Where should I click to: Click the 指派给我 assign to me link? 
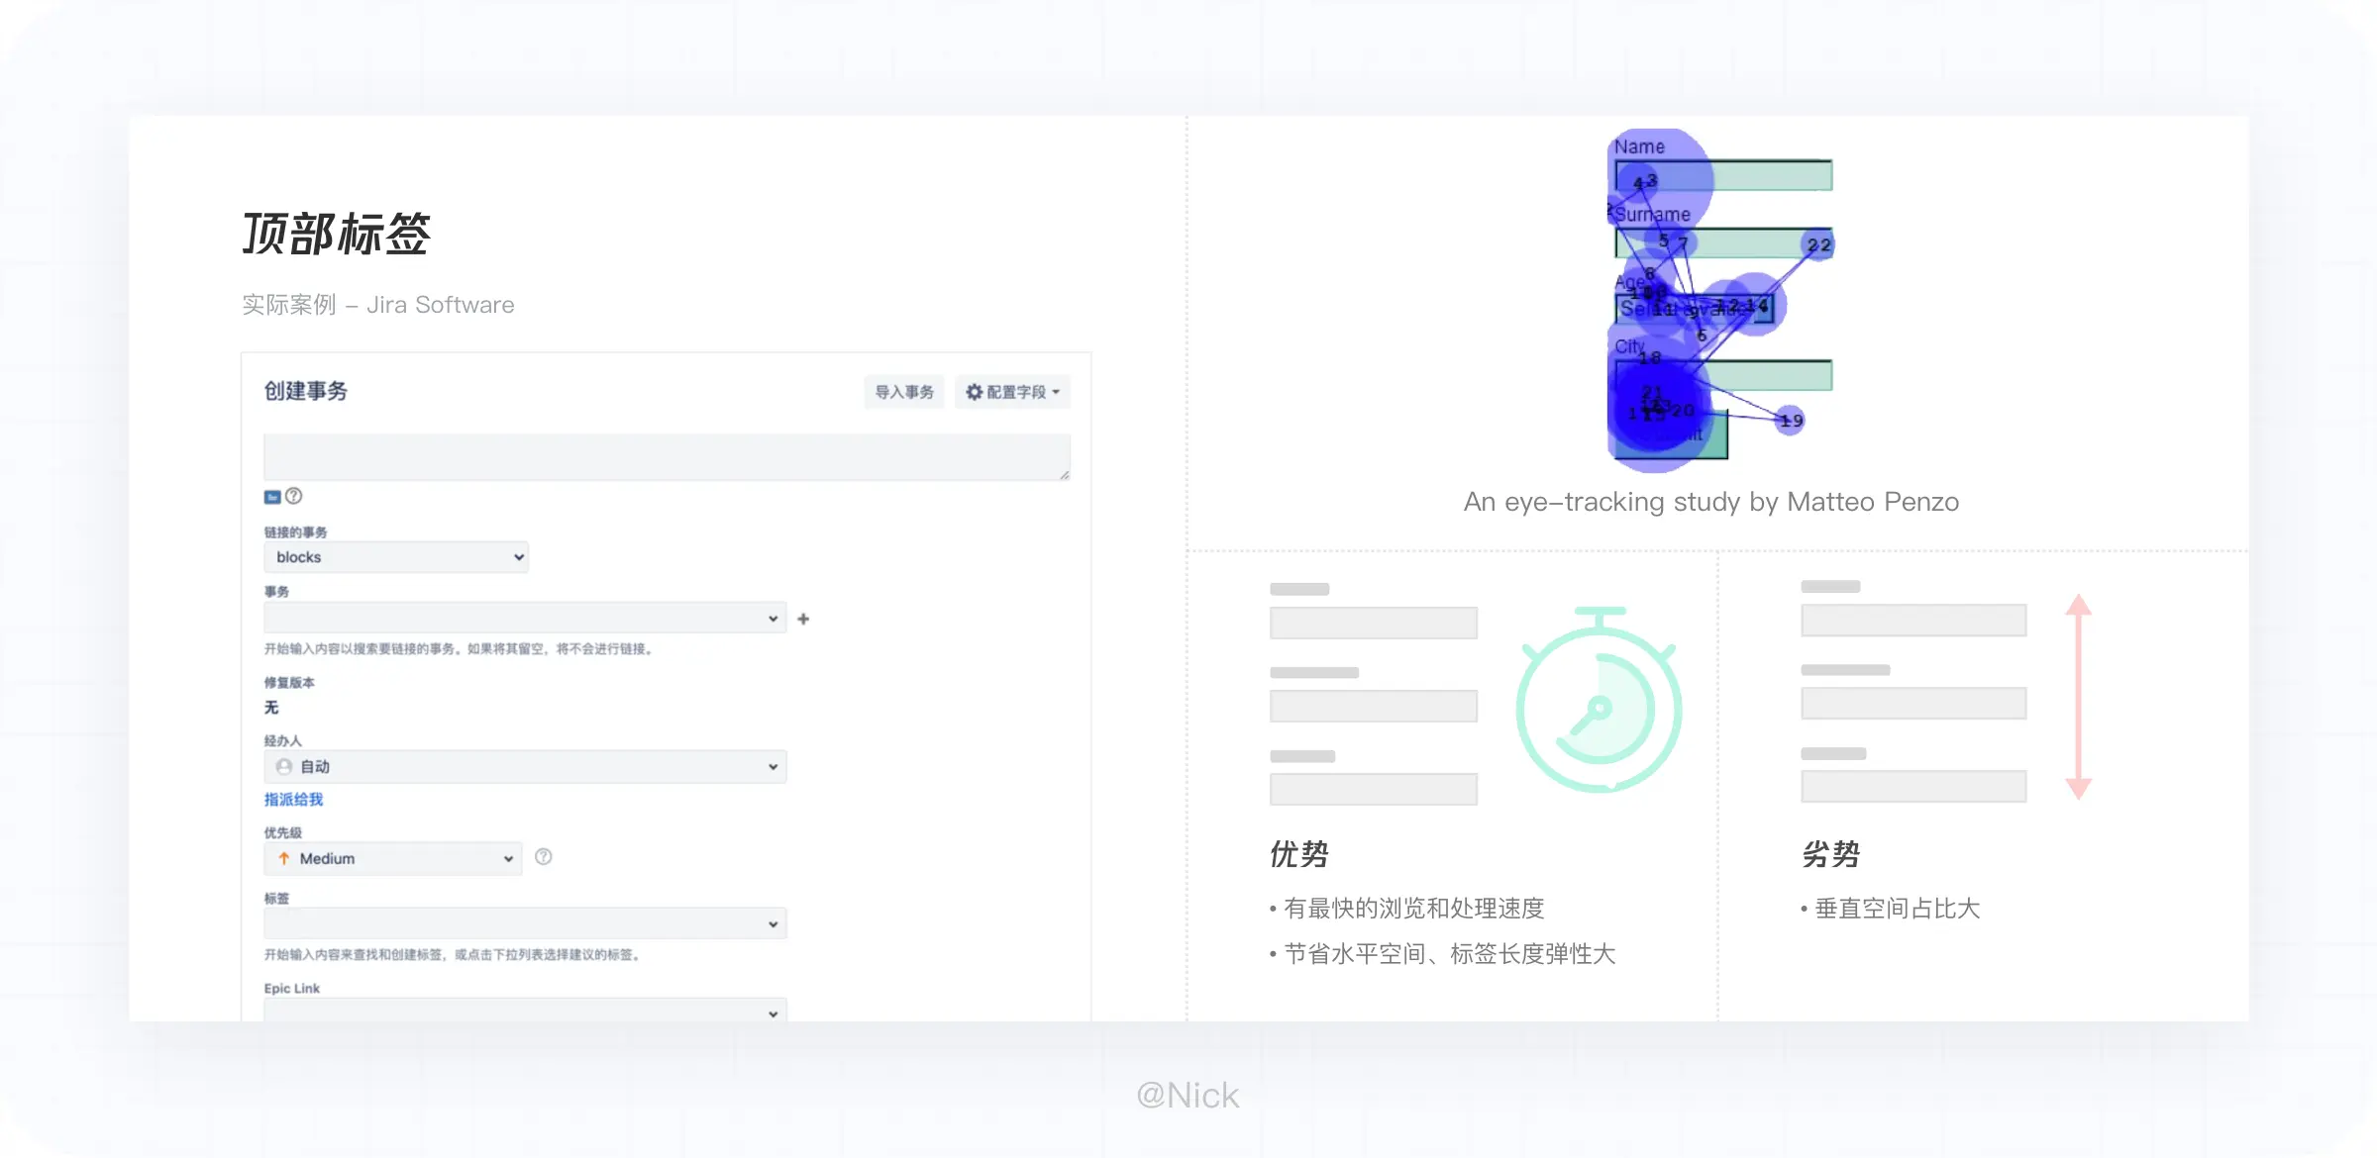click(294, 799)
